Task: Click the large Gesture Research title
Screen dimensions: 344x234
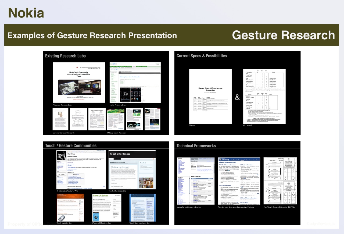Action: click(x=283, y=36)
